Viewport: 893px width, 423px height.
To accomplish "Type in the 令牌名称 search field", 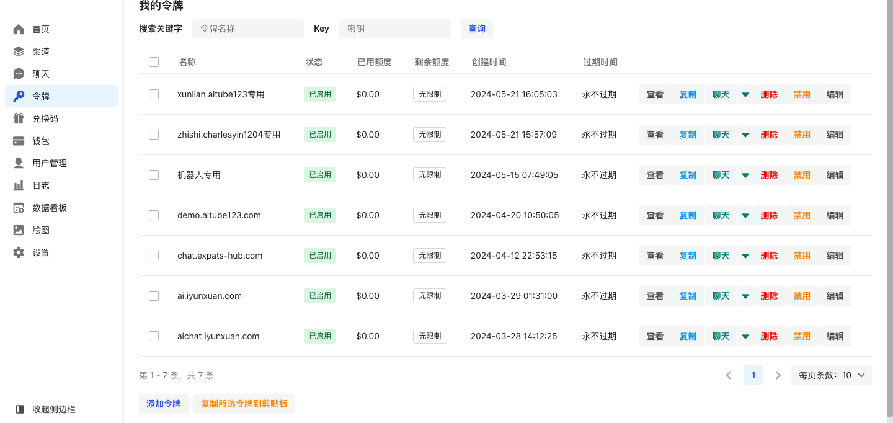I will pos(247,28).
